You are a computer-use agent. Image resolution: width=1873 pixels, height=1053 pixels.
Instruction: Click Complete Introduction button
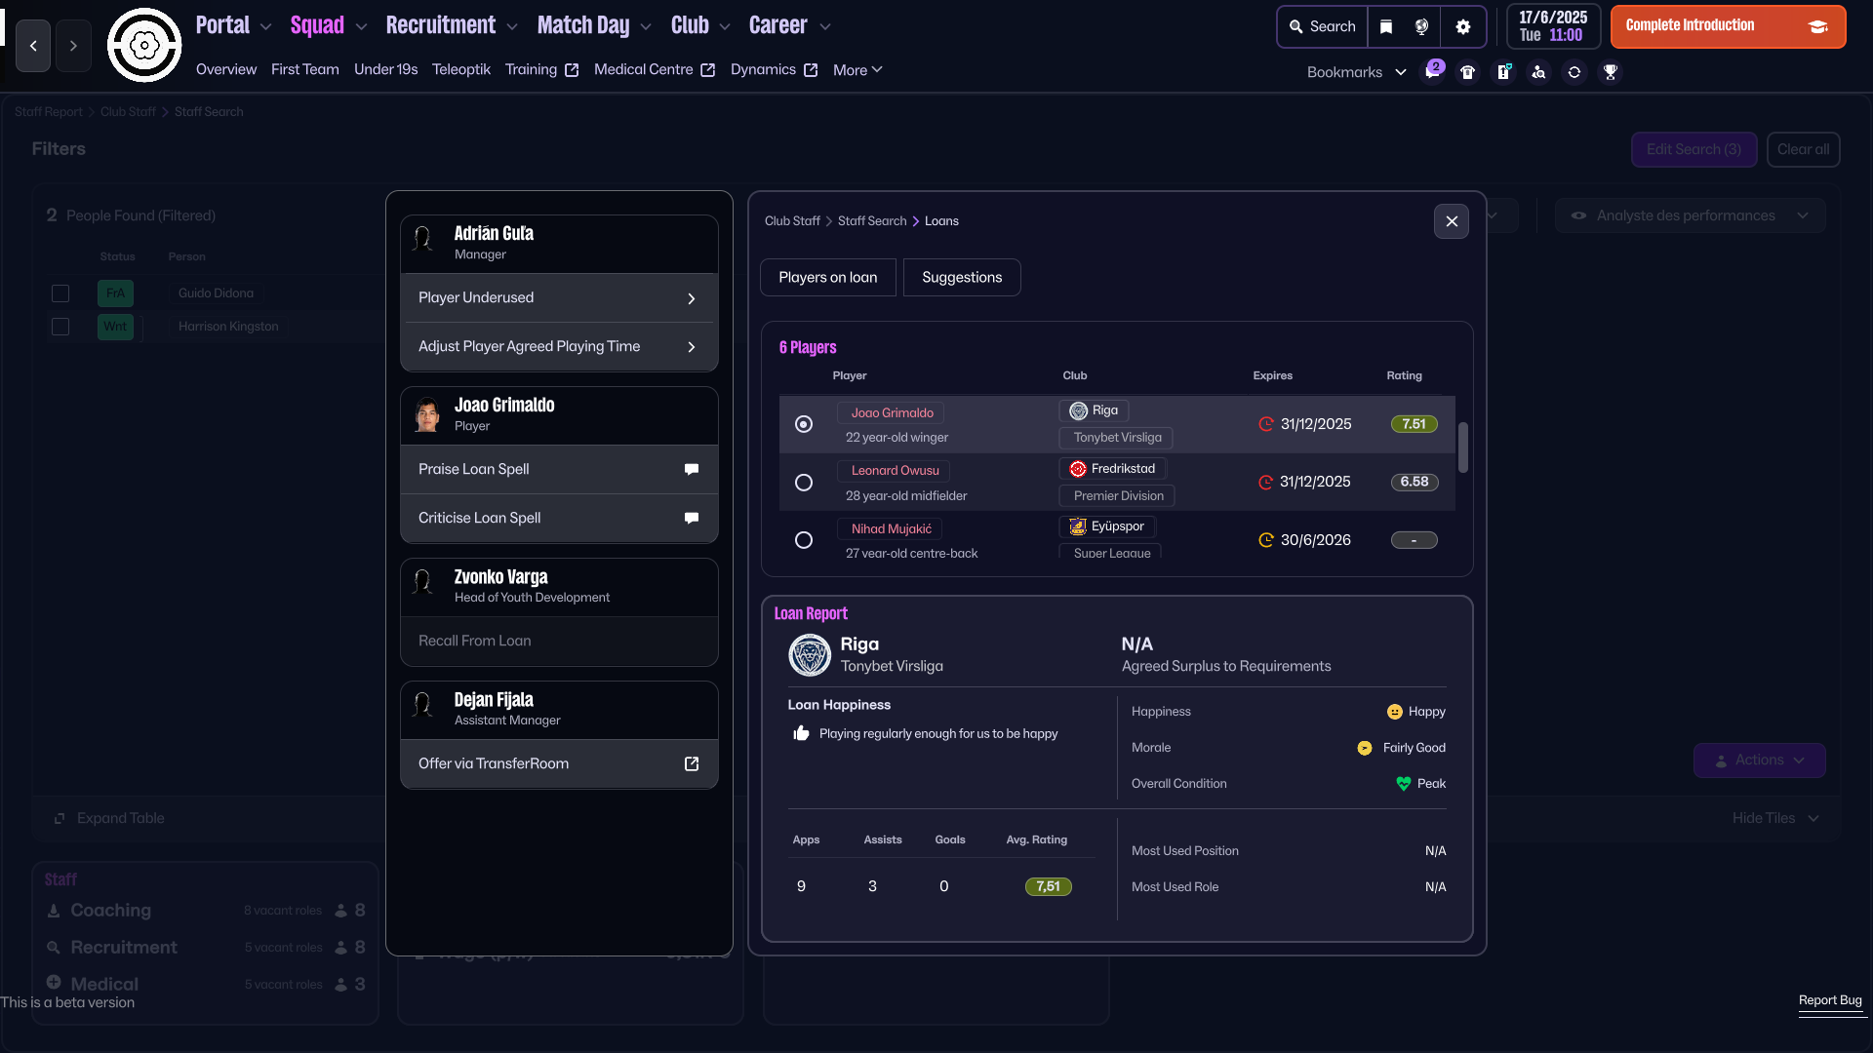[x=1728, y=26]
